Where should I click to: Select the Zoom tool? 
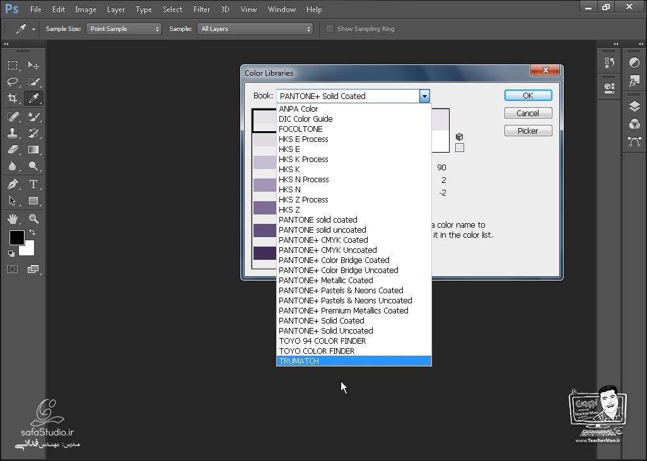pos(33,219)
